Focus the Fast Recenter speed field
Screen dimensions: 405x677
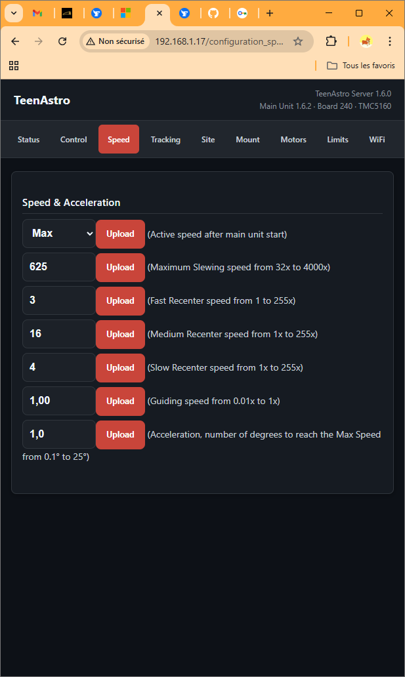point(59,300)
